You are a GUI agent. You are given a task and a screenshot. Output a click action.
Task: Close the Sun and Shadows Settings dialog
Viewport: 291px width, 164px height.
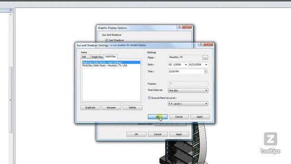(x=208, y=44)
